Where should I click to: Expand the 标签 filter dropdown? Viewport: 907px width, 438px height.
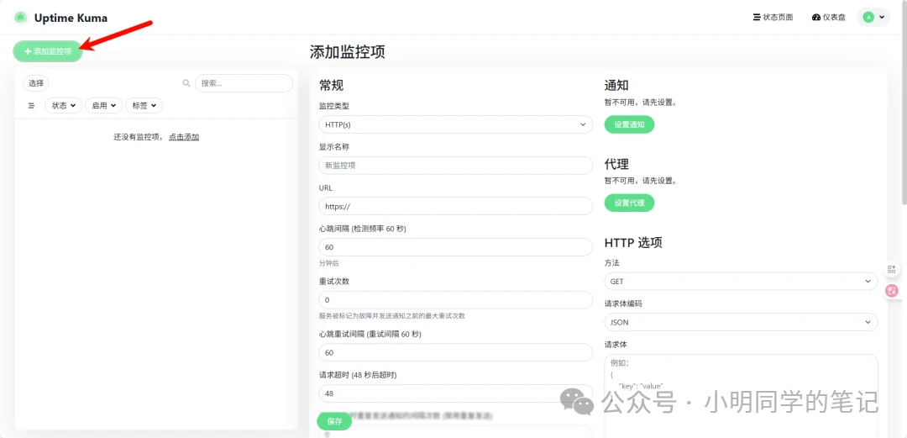click(x=144, y=105)
